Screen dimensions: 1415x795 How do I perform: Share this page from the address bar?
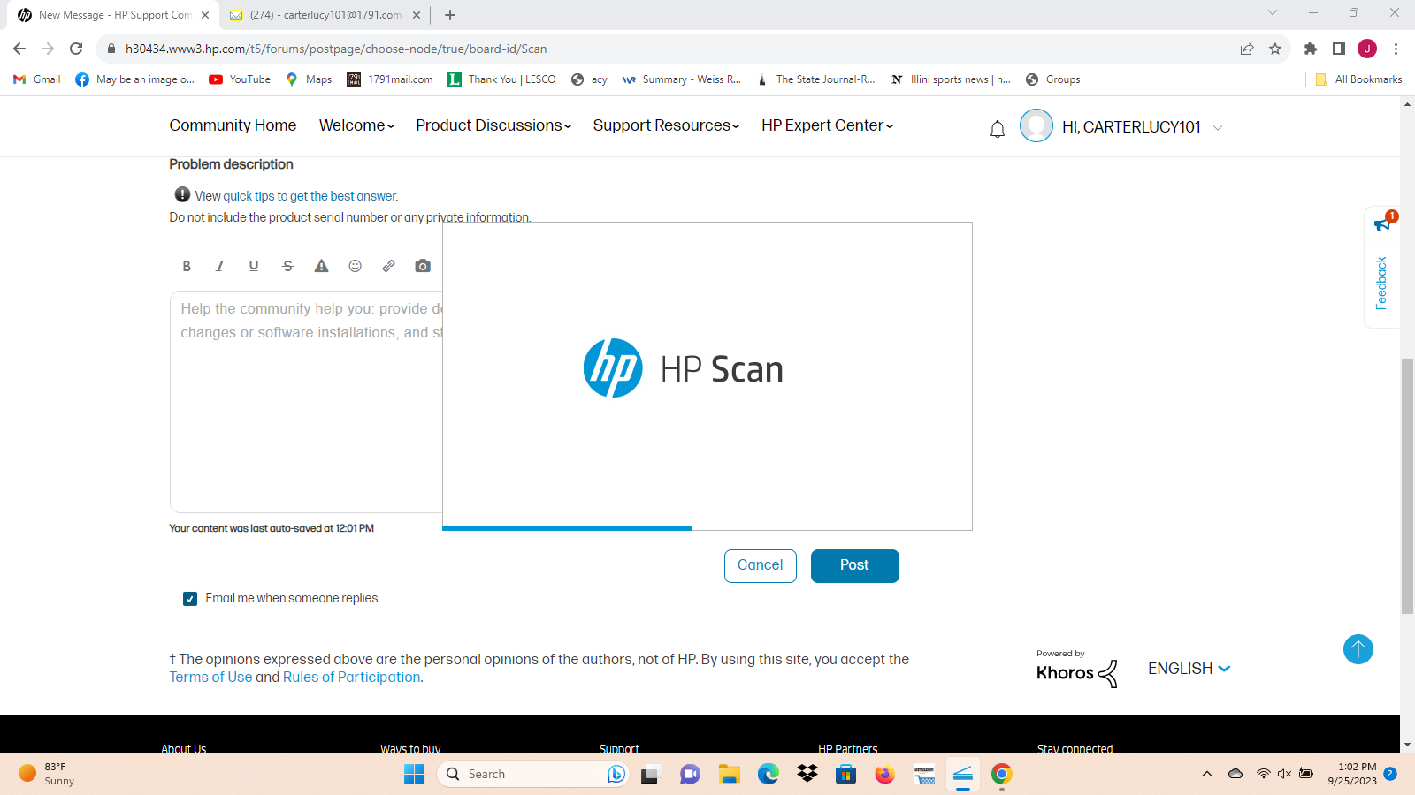point(1247,49)
